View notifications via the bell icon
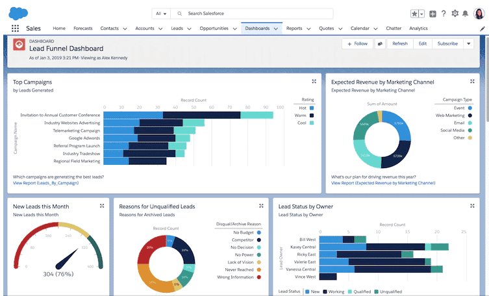 [x=466, y=14]
